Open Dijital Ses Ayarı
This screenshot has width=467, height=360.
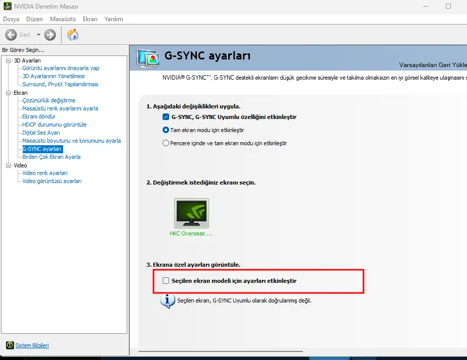(x=41, y=133)
